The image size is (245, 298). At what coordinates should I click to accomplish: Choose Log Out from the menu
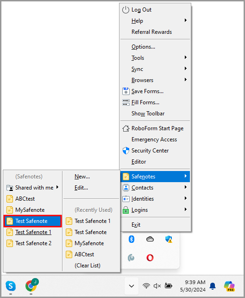click(155, 10)
